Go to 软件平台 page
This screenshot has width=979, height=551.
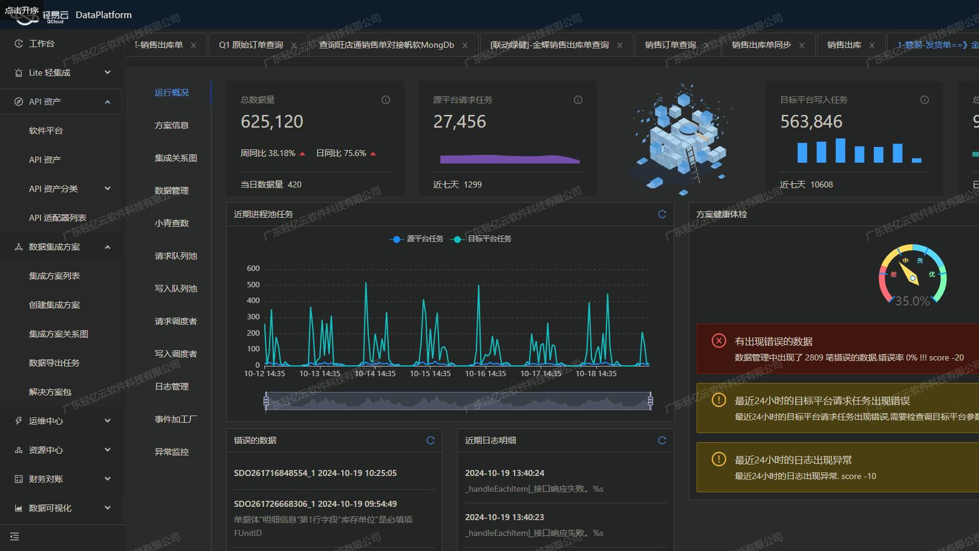tap(46, 131)
